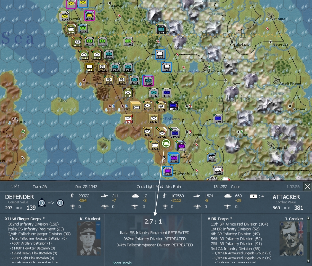Select the upper 1=1 blue-bordered counter

point(160,54)
